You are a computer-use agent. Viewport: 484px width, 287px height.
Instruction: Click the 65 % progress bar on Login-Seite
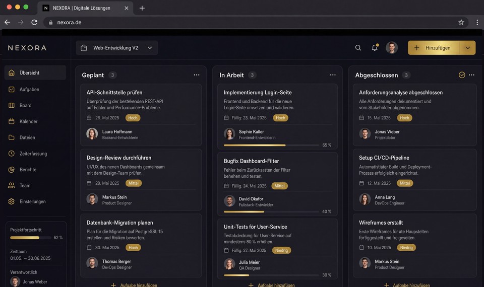tap(271, 145)
